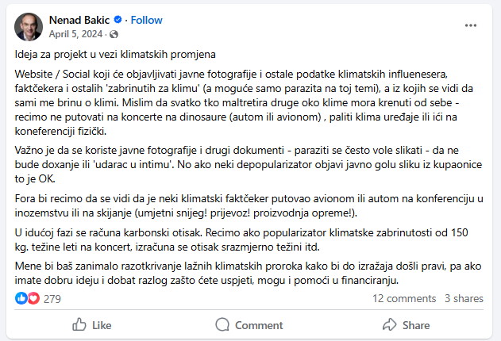Click the blue verified badge icon
This screenshot has height=341, width=501.
pyautogui.click(x=118, y=20)
